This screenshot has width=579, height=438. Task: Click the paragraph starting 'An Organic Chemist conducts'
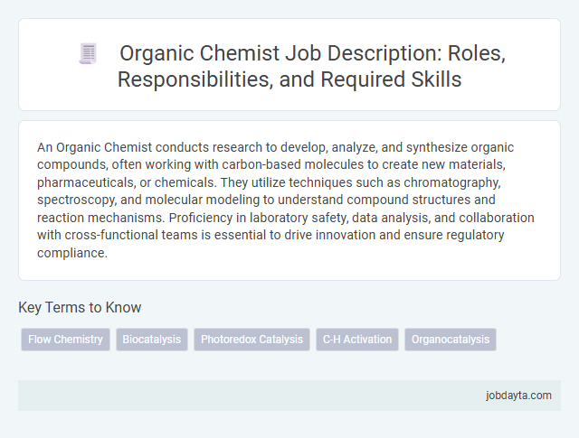click(x=286, y=200)
